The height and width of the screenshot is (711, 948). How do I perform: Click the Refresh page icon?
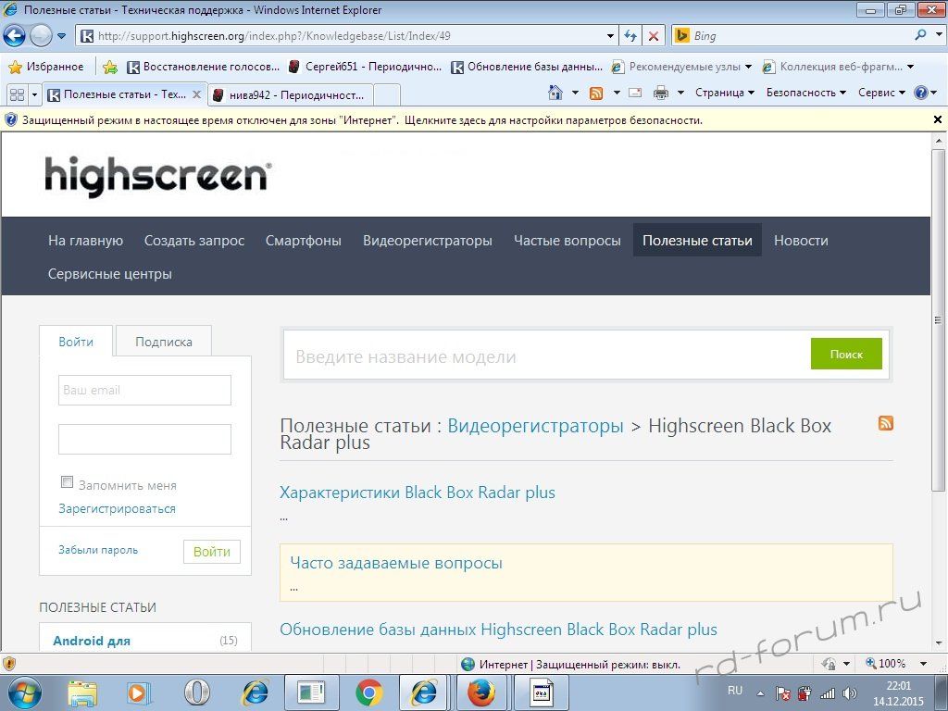coord(630,36)
